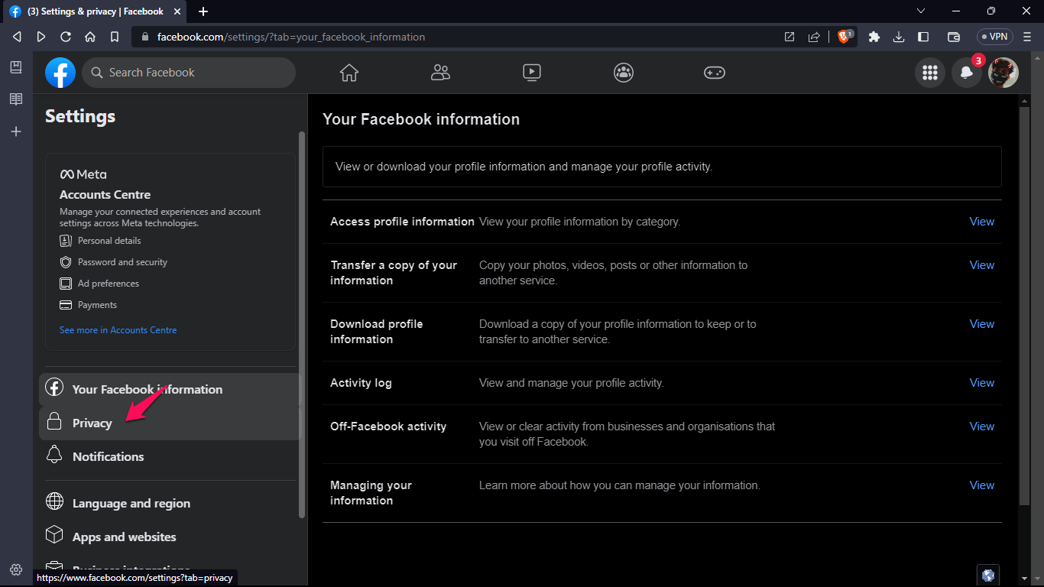Viewport: 1044px width, 587px height.
Task: Open the Gaming icon in top navigation
Action: (x=715, y=73)
